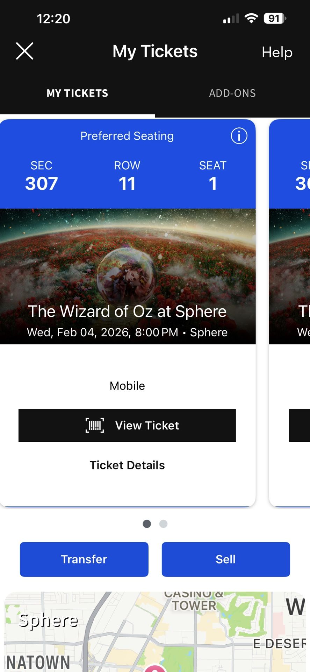
Task: Tap the barcode icon on View Ticket
Action: coord(95,425)
